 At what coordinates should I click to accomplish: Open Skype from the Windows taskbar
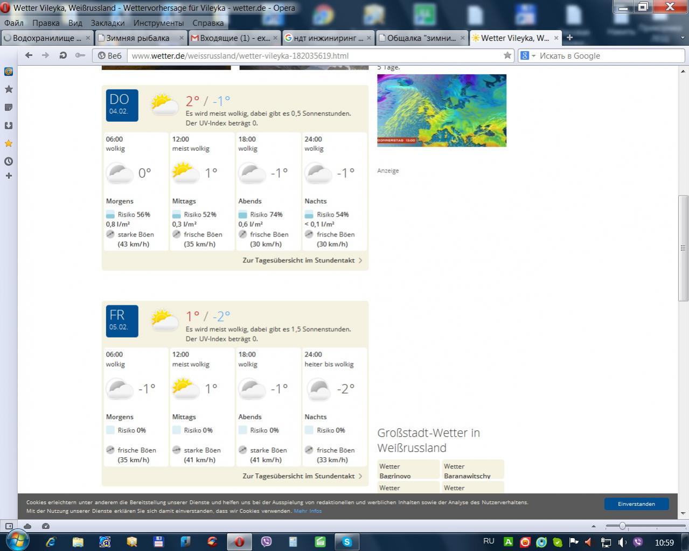pos(347,541)
